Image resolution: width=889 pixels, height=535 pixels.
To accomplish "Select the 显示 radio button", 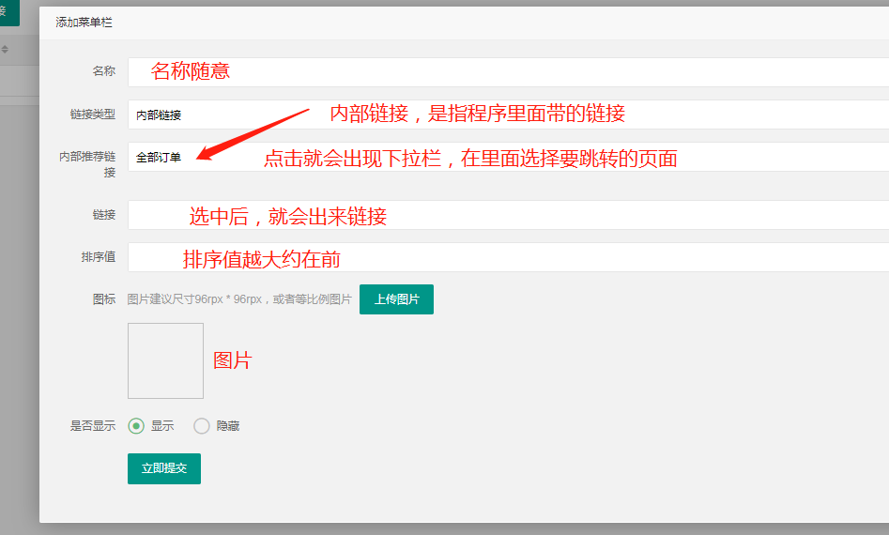I will 136,425.
